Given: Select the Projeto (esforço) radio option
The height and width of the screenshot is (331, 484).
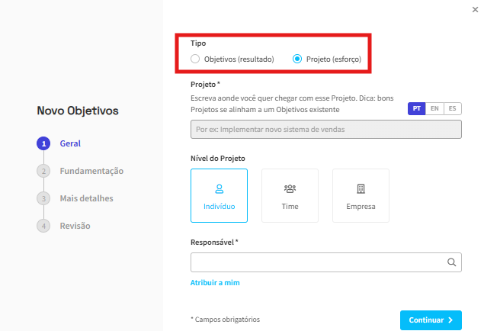Looking at the screenshot, I should pyautogui.click(x=297, y=59).
